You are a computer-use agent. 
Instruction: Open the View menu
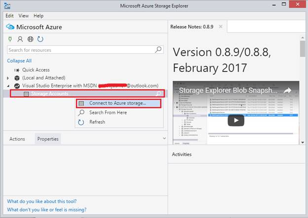point(24,16)
